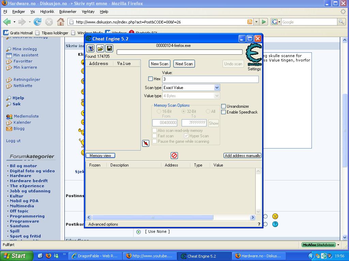
Task: Open the Historikk menu
Action: [47, 12]
